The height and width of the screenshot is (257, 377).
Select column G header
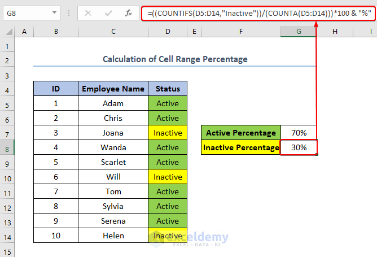coord(299,32)
